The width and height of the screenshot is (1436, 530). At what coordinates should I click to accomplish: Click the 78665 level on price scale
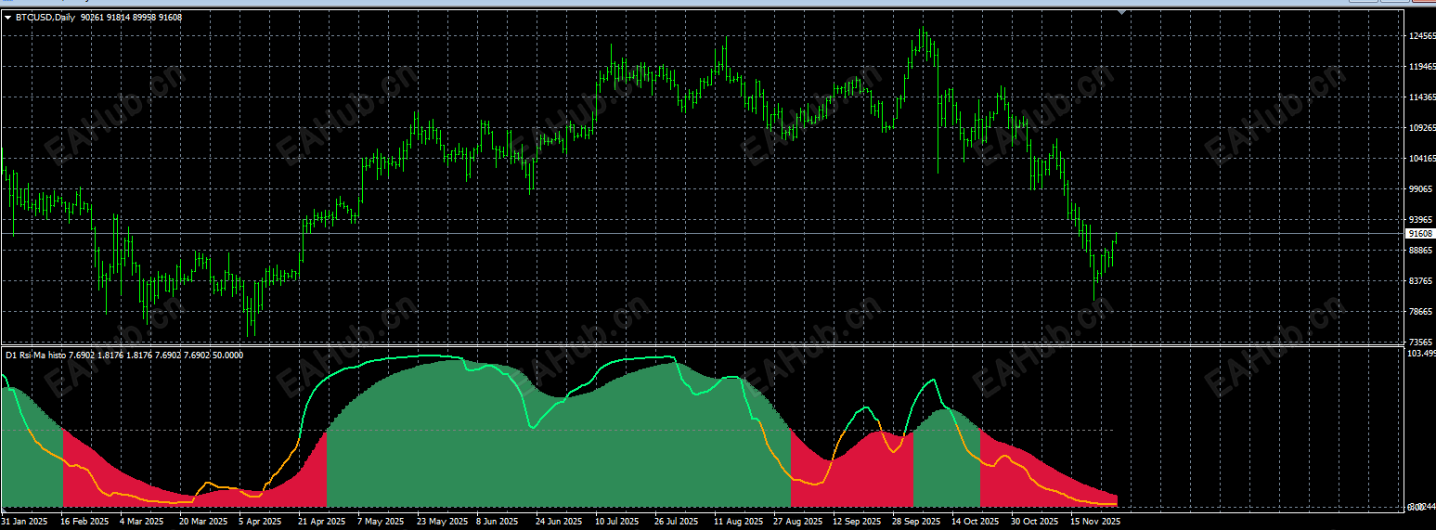point(1421,312)
